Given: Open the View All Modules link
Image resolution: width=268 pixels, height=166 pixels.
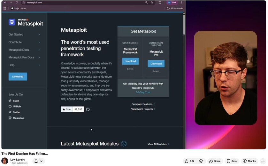Looking at the screenshot, I should tap(158, 144).
